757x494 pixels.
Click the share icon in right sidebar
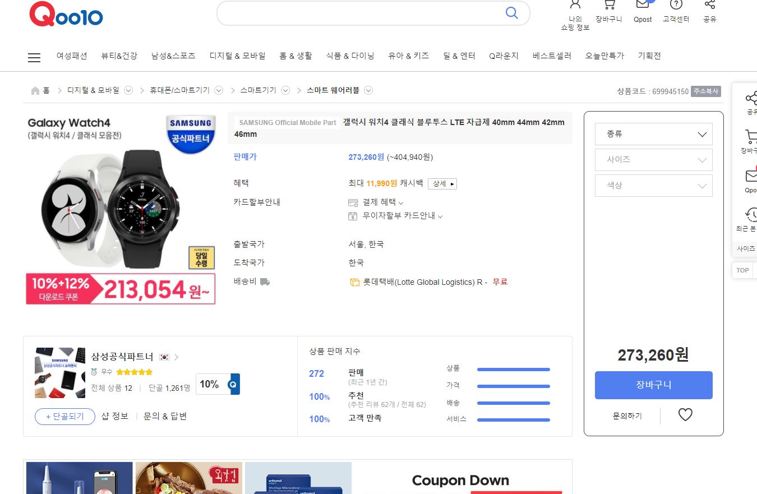click(751, 98)
